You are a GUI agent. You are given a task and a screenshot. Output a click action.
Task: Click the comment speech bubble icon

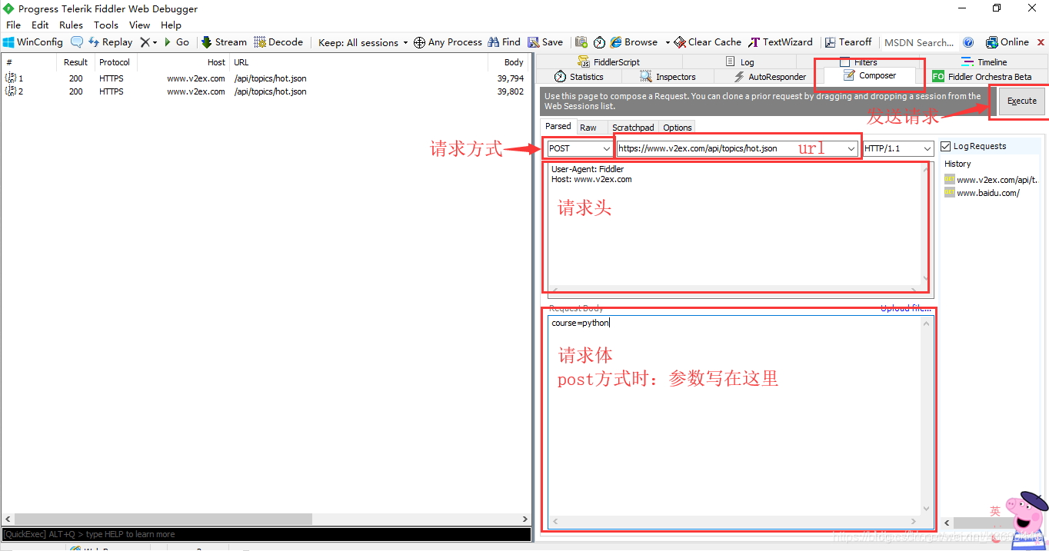[x=77, y=42]
